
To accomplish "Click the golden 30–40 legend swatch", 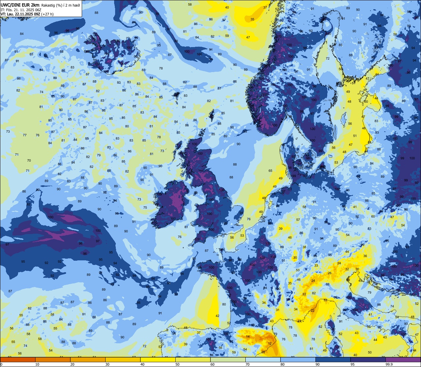I will 123,360.
